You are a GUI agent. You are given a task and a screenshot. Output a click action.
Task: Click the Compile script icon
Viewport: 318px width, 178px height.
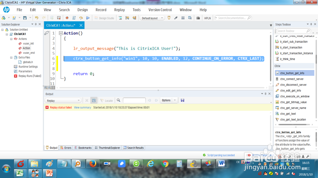(74, 18)
